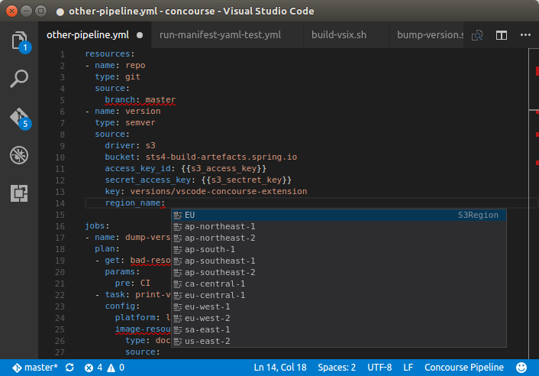Choose ap-northeast-1 from suggestions
The image size is (539, 376).
tap(339, 226)
